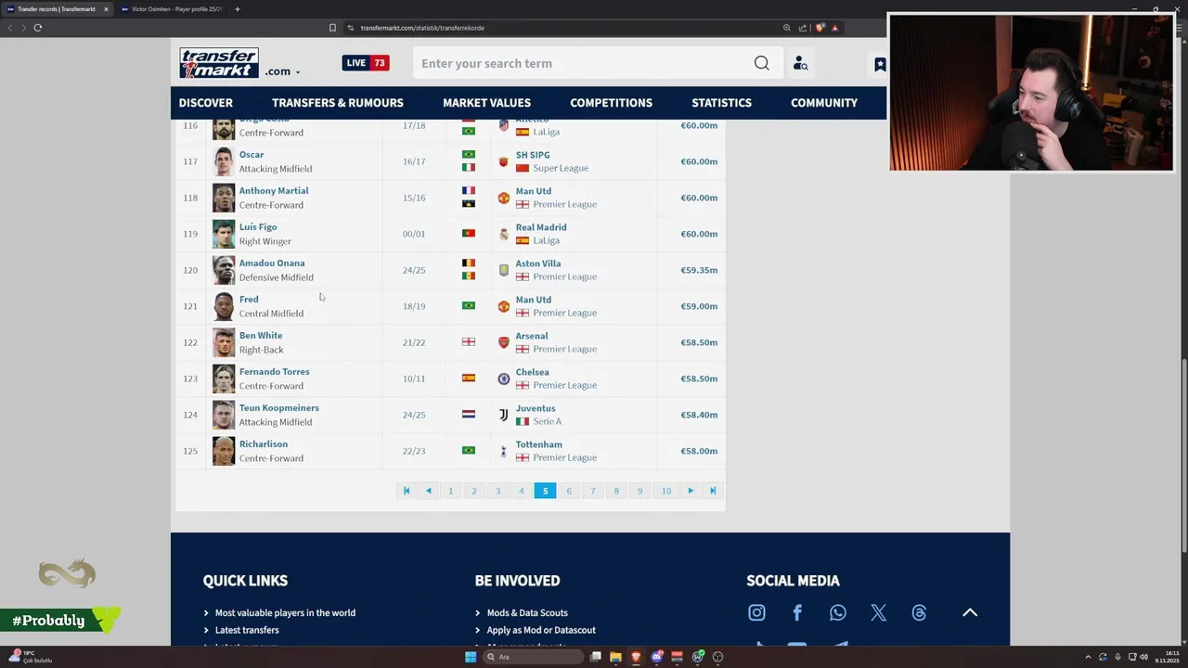Click the Arsenal club link
This screenshot has height=668, width=1188.
click(532, 336)
